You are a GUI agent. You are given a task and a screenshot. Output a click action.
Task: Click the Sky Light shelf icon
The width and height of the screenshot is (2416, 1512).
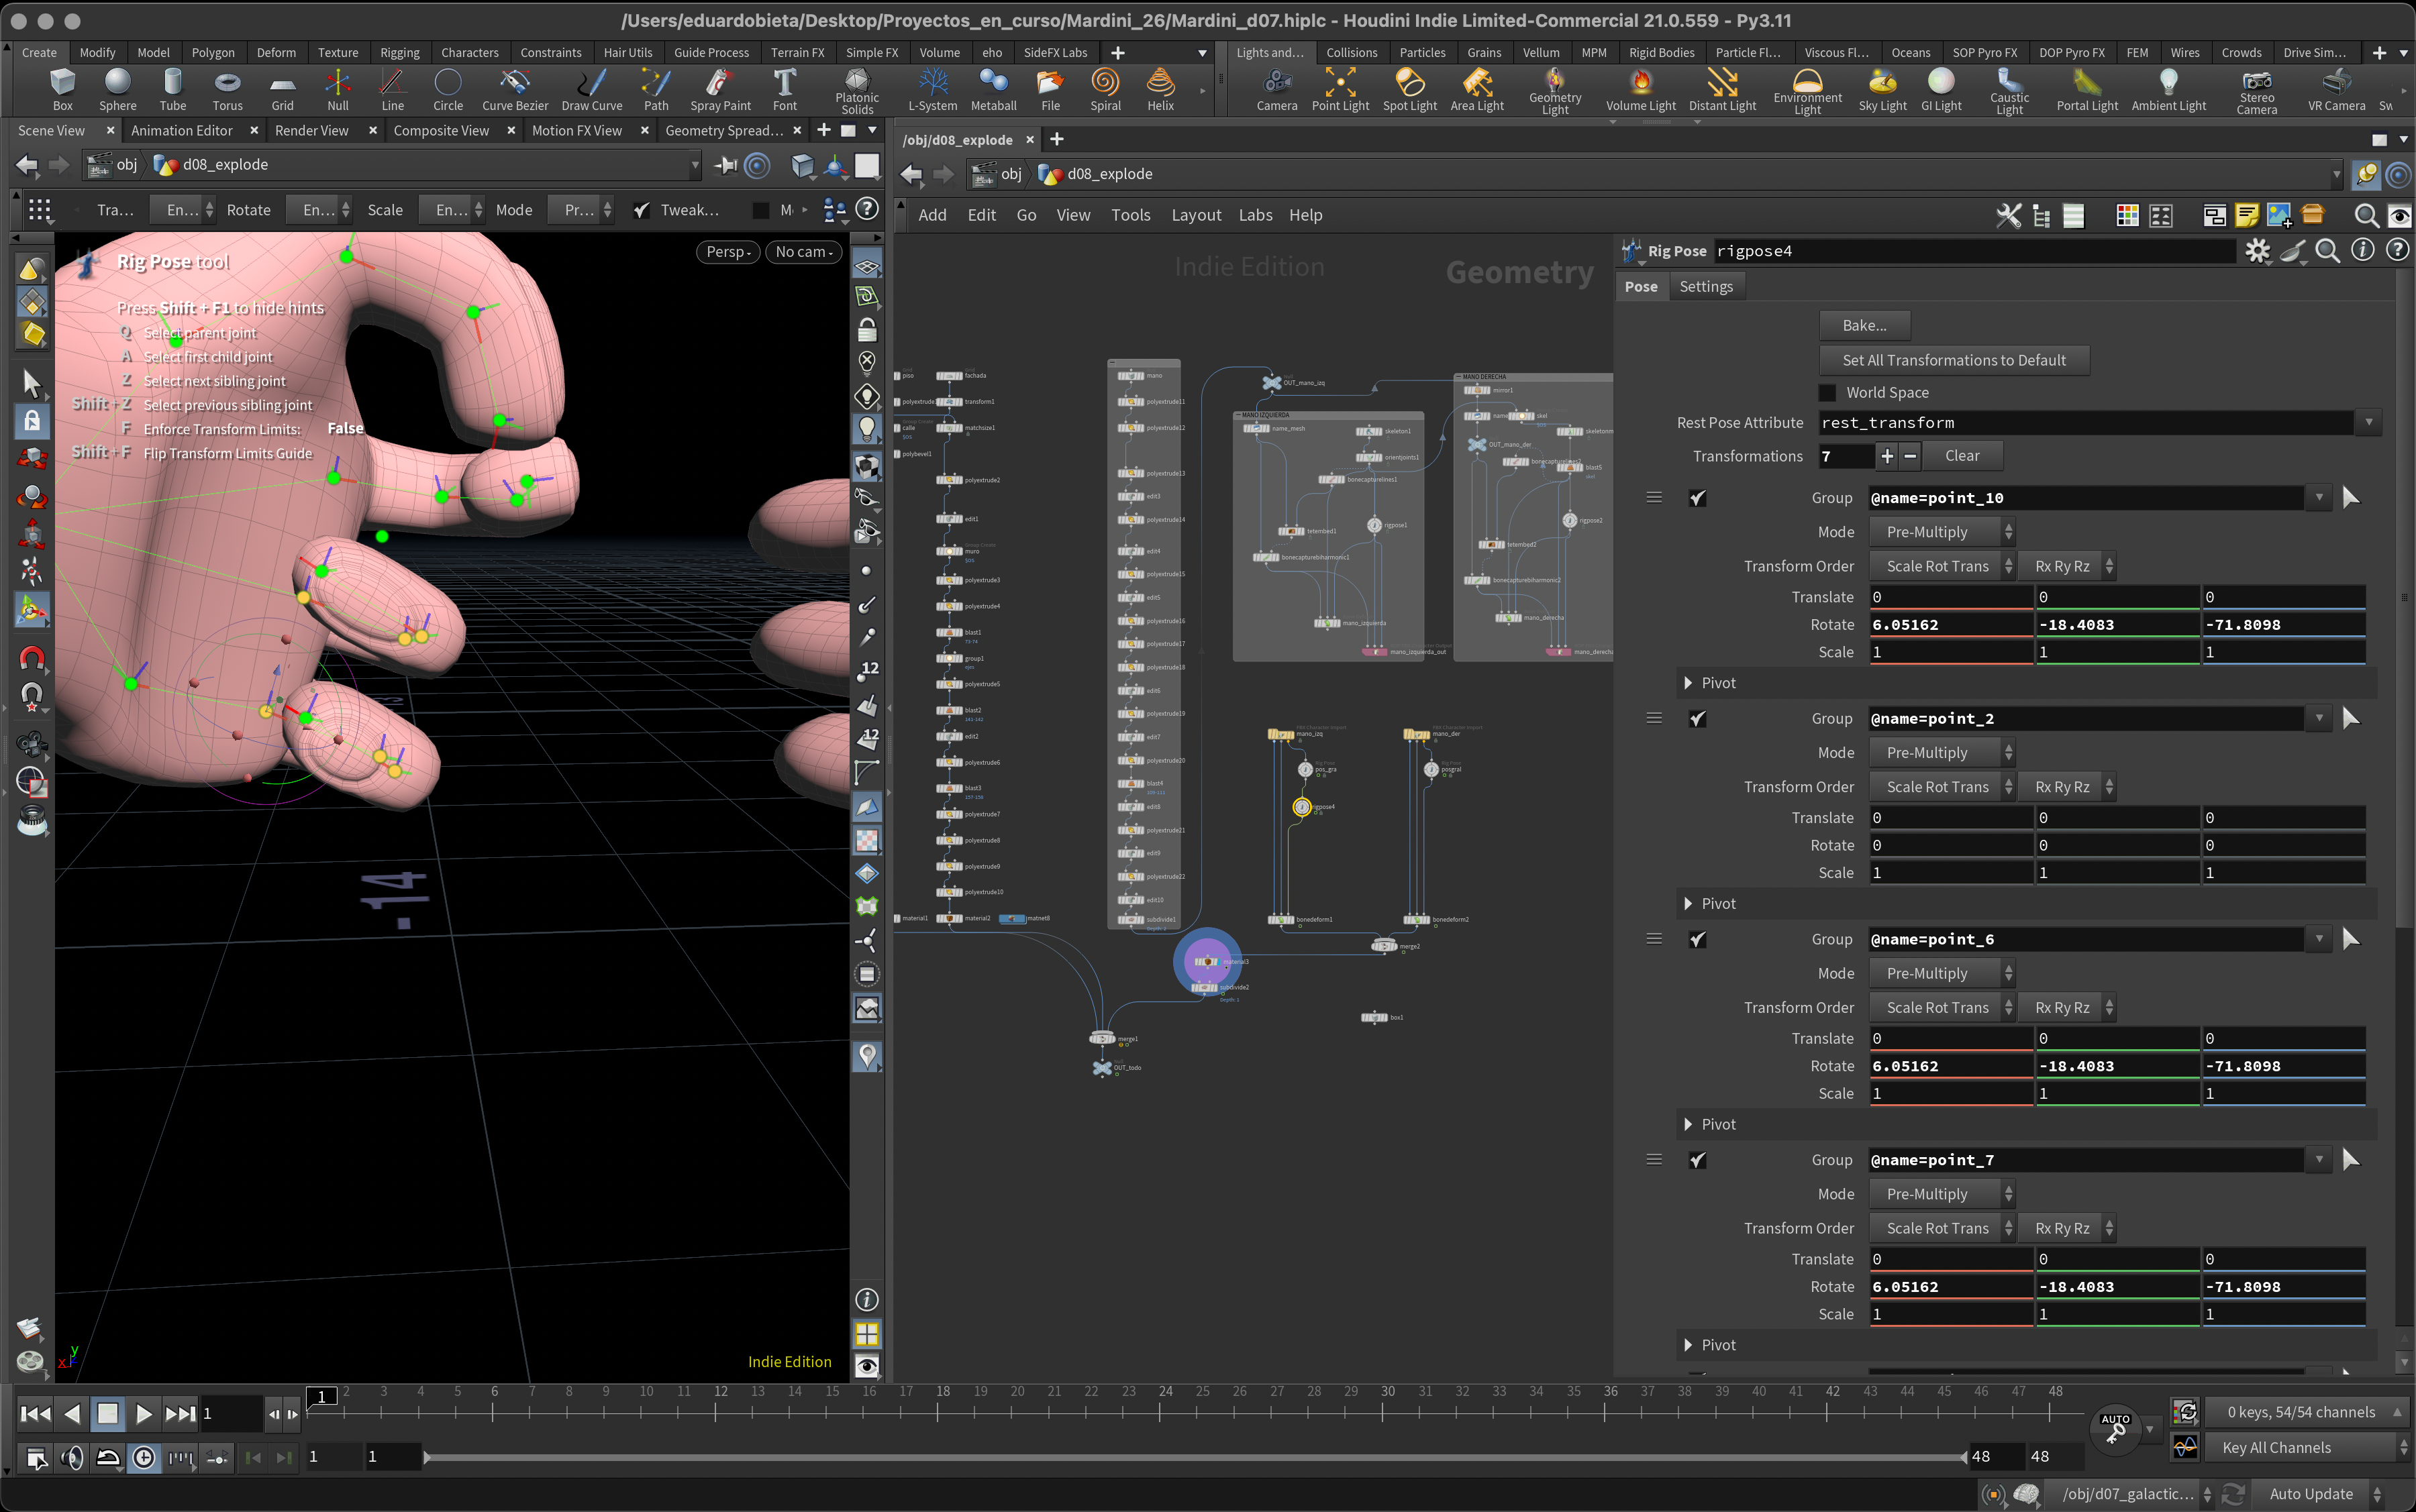click(1882, 89)
